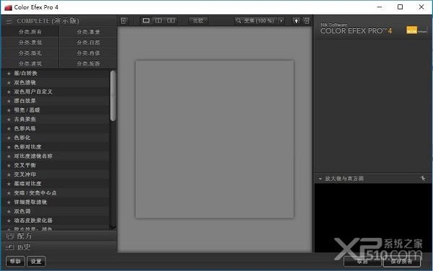
Task: Pin the loupe with the pin icon
Action: pyautogui.click(x=423, y=178)
